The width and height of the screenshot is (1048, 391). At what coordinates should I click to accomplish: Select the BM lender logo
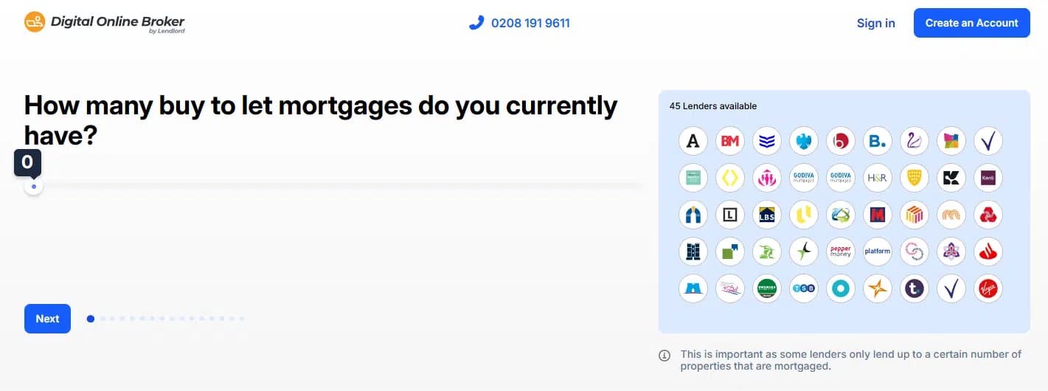tap(730, 141)
